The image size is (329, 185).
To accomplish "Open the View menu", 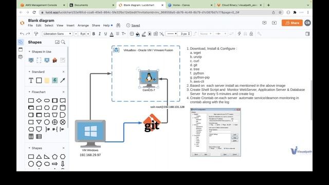I will click(60, 25).
